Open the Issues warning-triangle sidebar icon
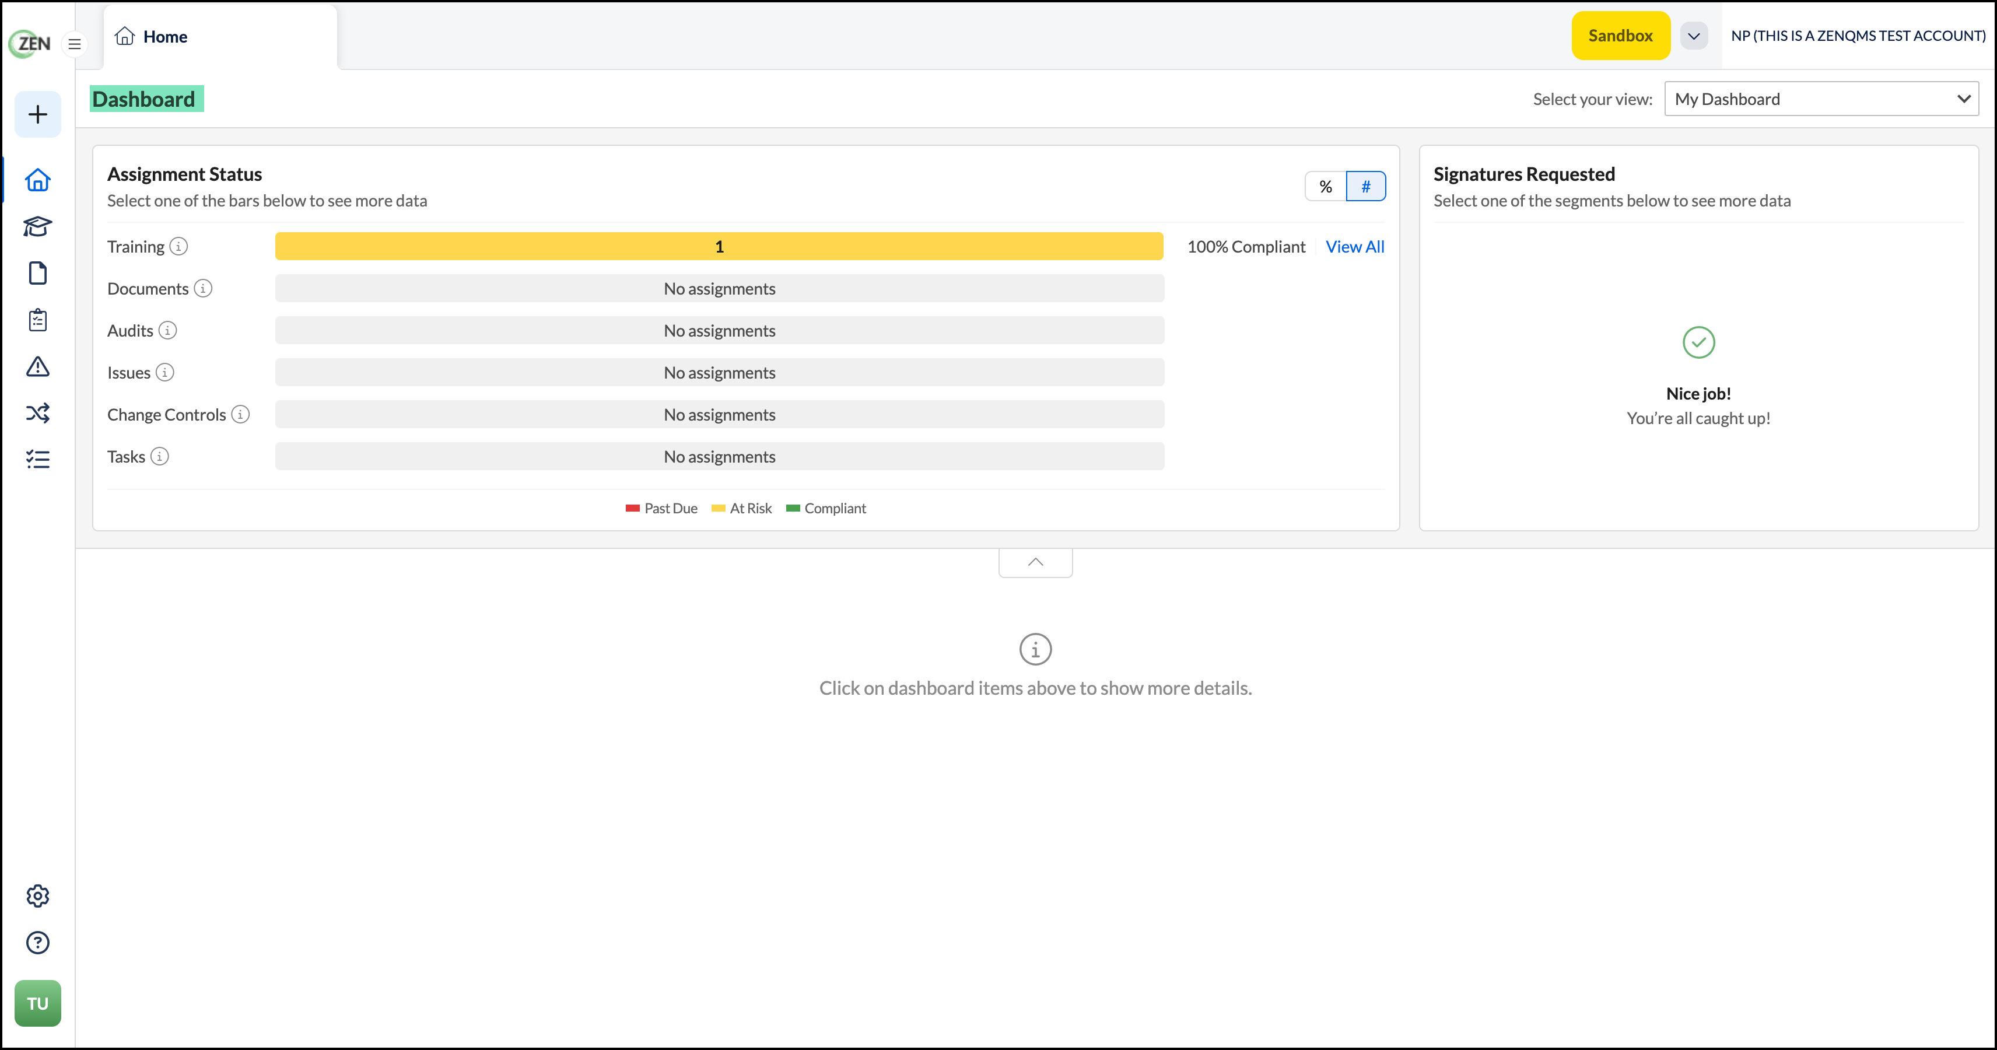Screen dimensions: 1997x1050 [37, 366]
